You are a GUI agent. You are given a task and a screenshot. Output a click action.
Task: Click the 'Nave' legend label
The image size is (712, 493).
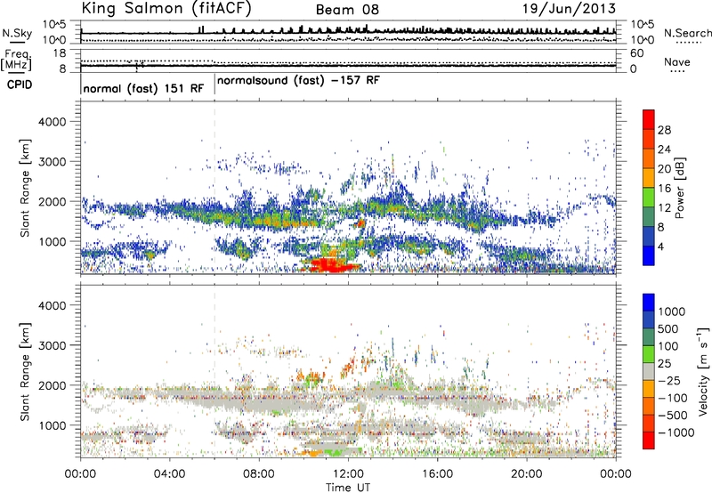[676, 62]
